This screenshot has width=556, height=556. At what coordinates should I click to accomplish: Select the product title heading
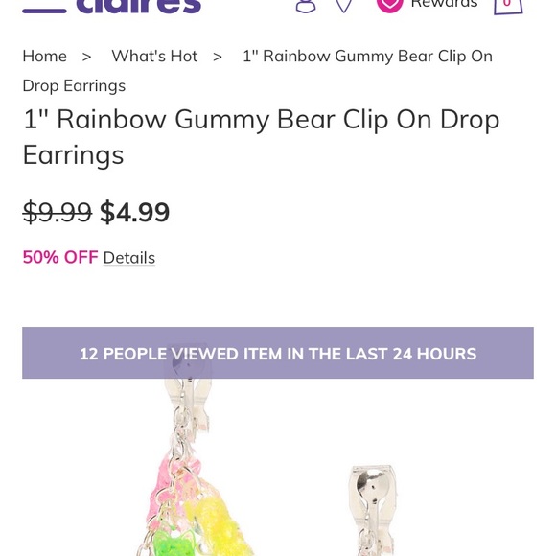261,137
